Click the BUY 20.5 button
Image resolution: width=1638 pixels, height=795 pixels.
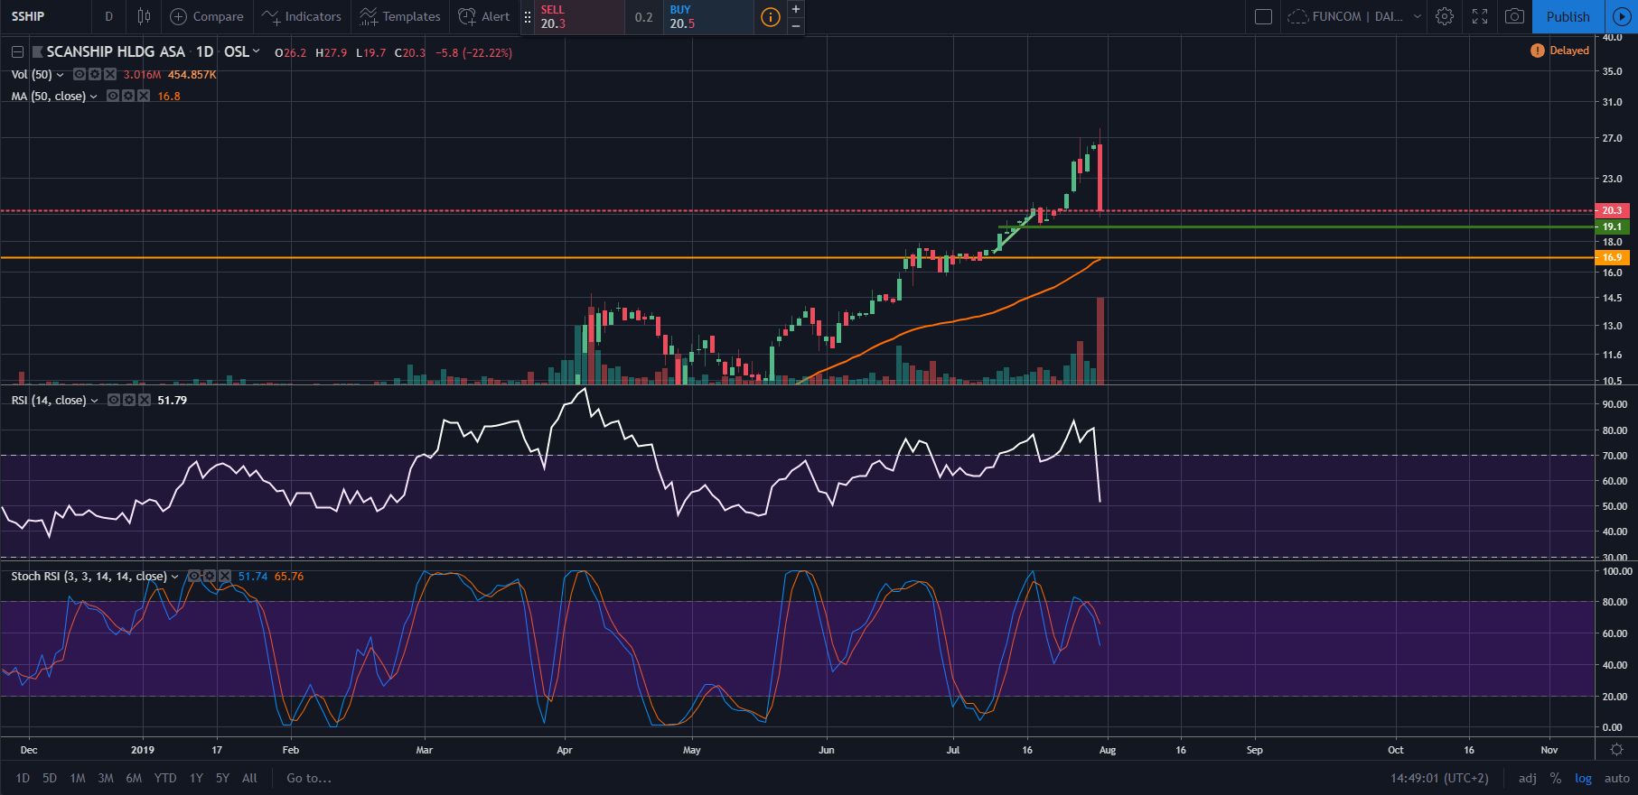coord(708,17)
